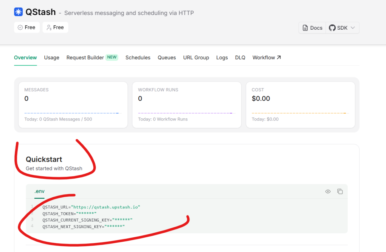Click the Messages stat card
Image resolution: width=386 pixels, height=252 pixels.
pyautogui.click(x=73, y=105)
